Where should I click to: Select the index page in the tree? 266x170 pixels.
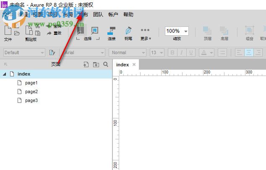point(56,74)
